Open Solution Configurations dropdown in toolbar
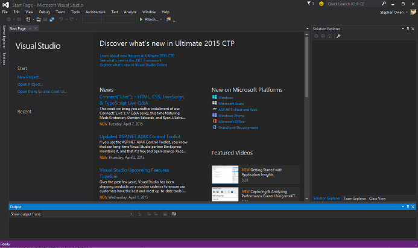 [x=92, y=19]
